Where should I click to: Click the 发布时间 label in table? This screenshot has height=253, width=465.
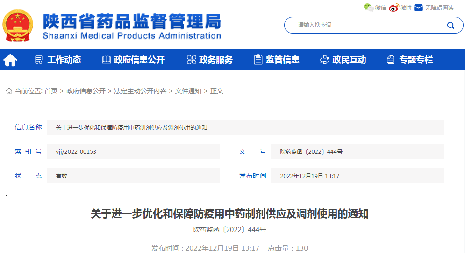tap(252, 176)
